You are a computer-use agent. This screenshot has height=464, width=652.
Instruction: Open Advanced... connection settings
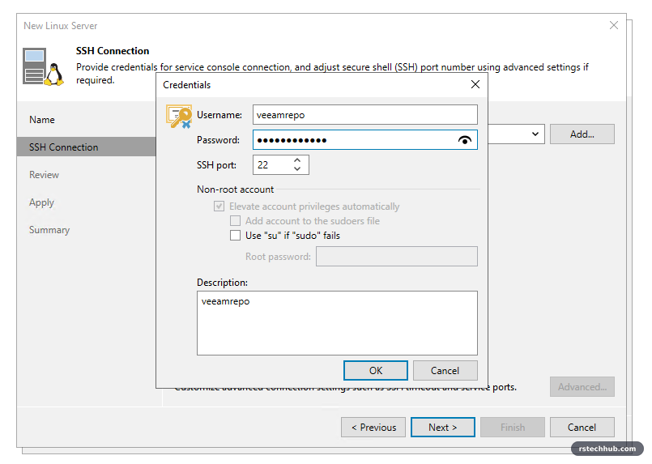click(x=582, y=387)
